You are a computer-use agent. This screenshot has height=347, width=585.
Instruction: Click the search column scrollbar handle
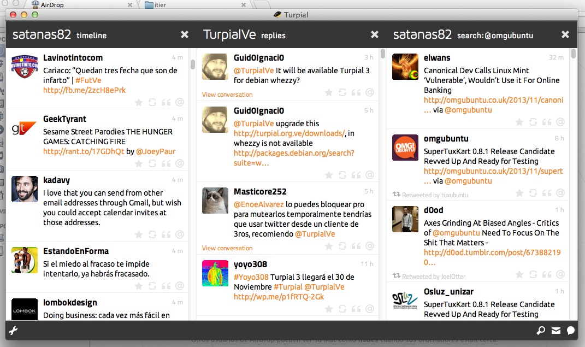(574, 54)
